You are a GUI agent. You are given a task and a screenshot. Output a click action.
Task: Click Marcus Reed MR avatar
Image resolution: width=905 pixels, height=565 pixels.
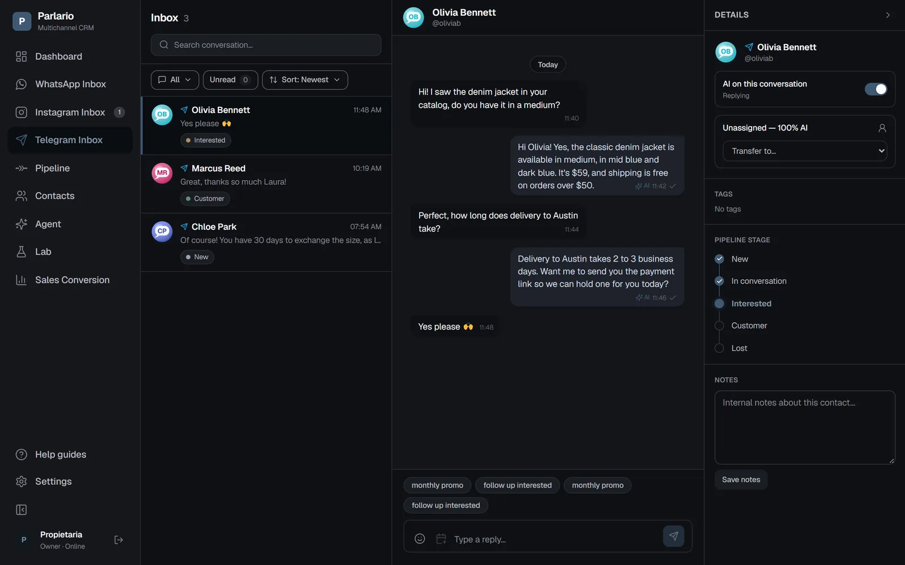coord(162,173)
